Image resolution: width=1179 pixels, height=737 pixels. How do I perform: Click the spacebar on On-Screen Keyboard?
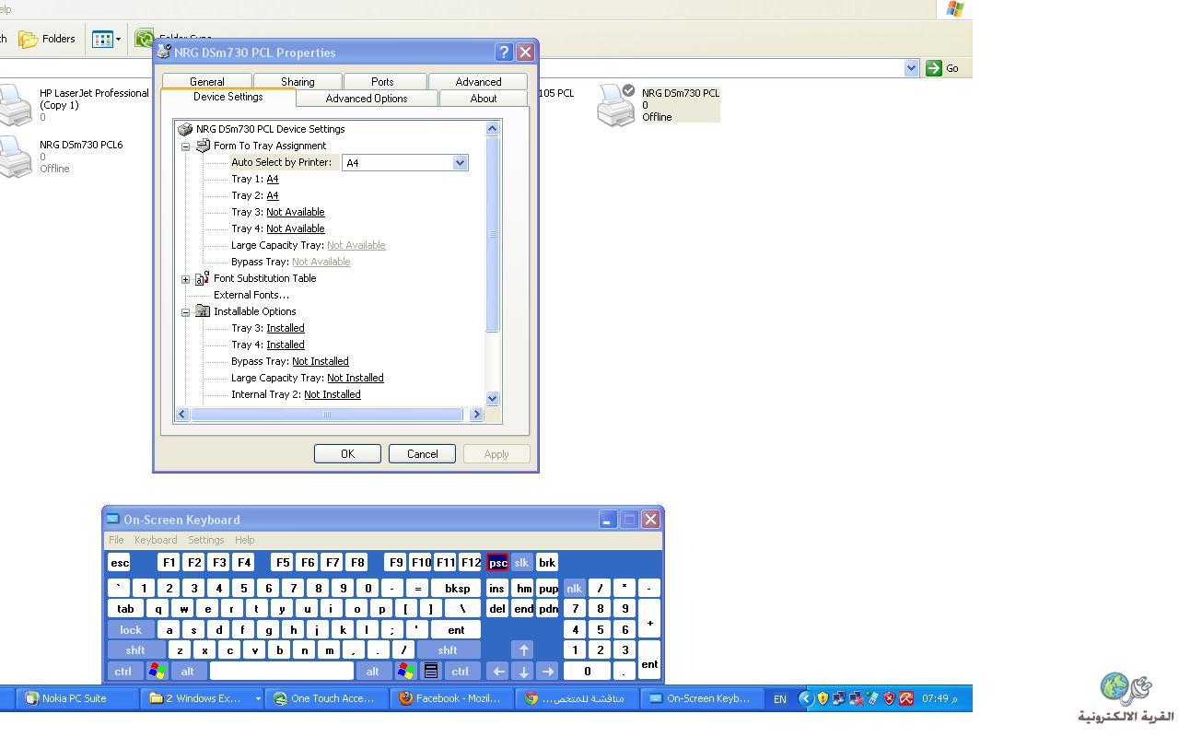(x=282, y=671)
